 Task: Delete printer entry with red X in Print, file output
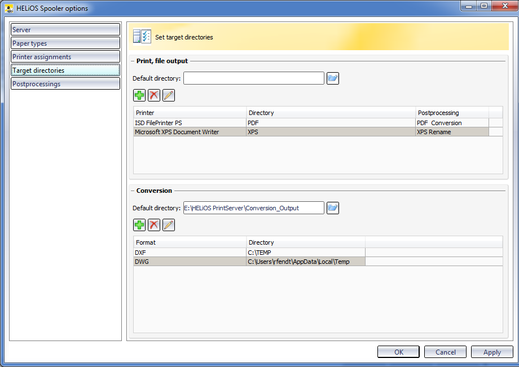pos(154,95)
